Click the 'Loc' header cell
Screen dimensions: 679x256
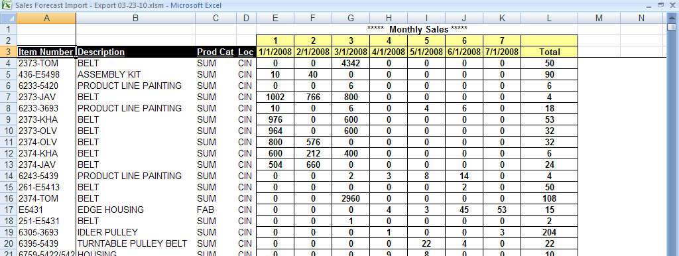pos(247,52)
